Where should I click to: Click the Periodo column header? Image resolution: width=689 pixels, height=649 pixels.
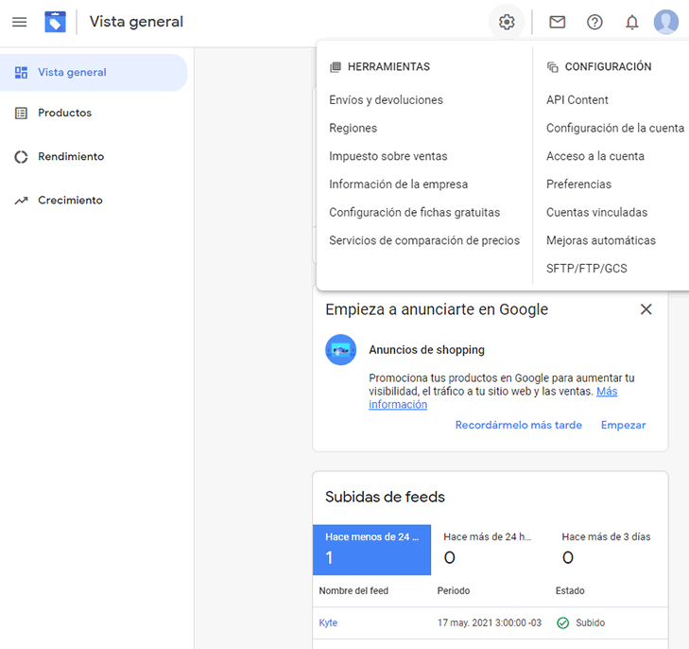point(454,591)
